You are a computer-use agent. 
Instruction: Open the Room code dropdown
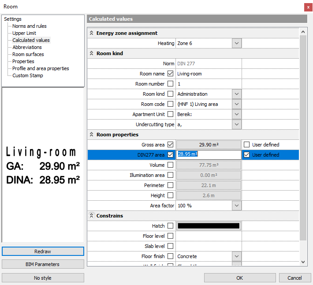point(237,104)
